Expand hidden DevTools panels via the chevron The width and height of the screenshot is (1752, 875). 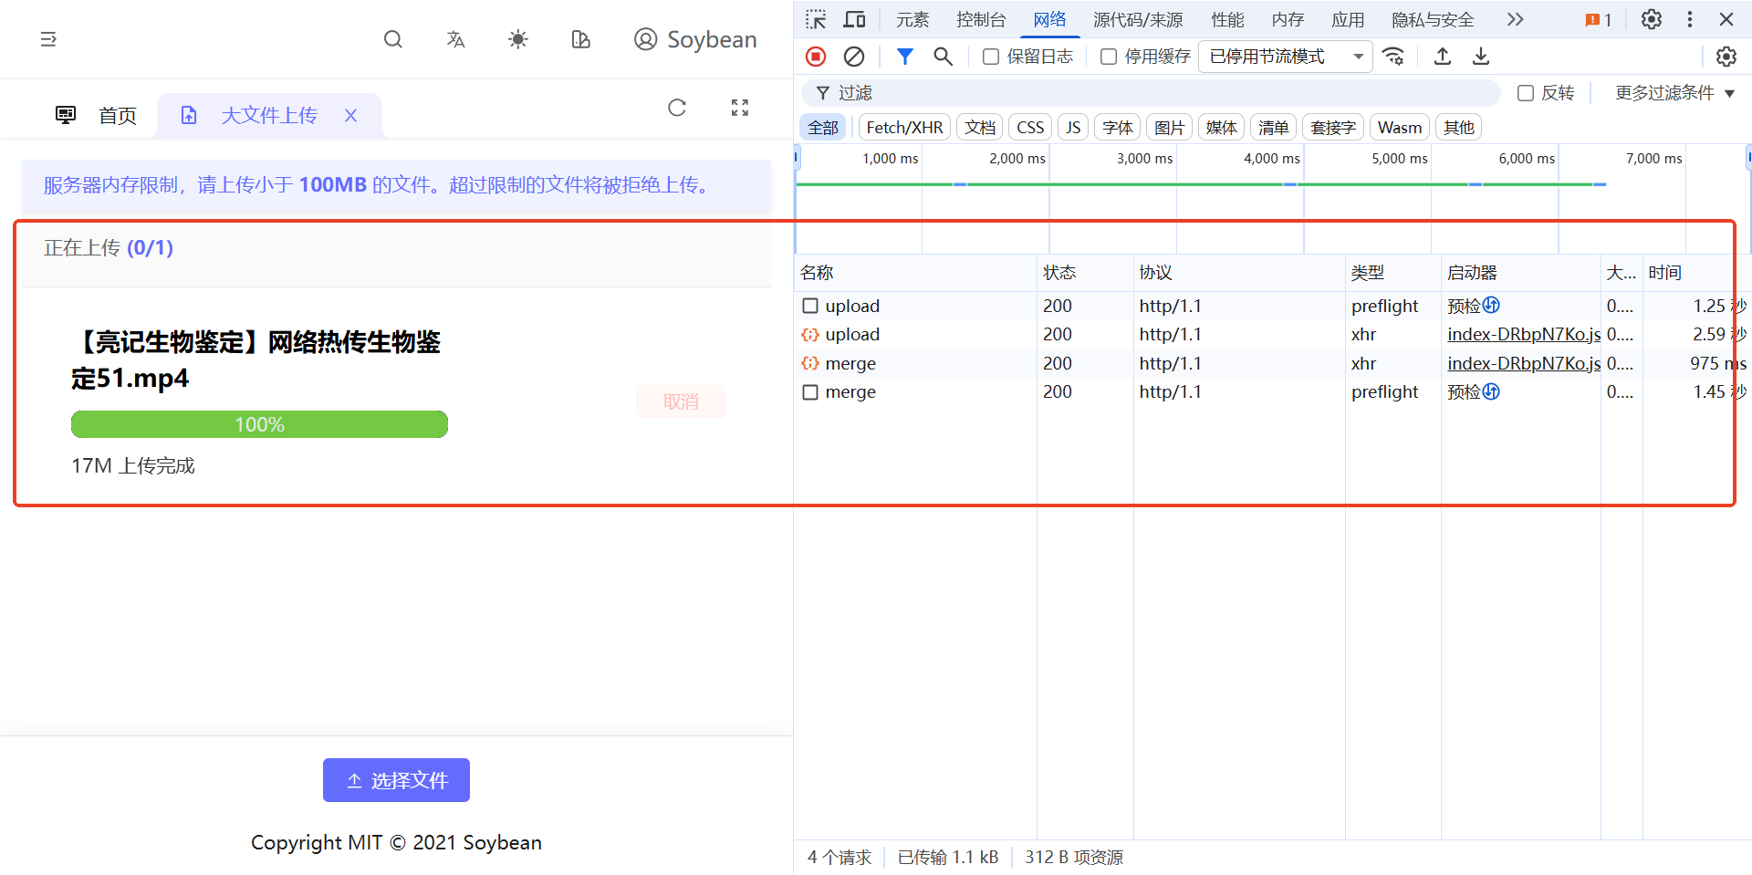1515,18
